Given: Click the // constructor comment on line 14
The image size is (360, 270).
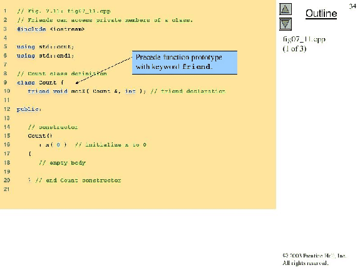Looking at the screenshot, I should point(53,127).
